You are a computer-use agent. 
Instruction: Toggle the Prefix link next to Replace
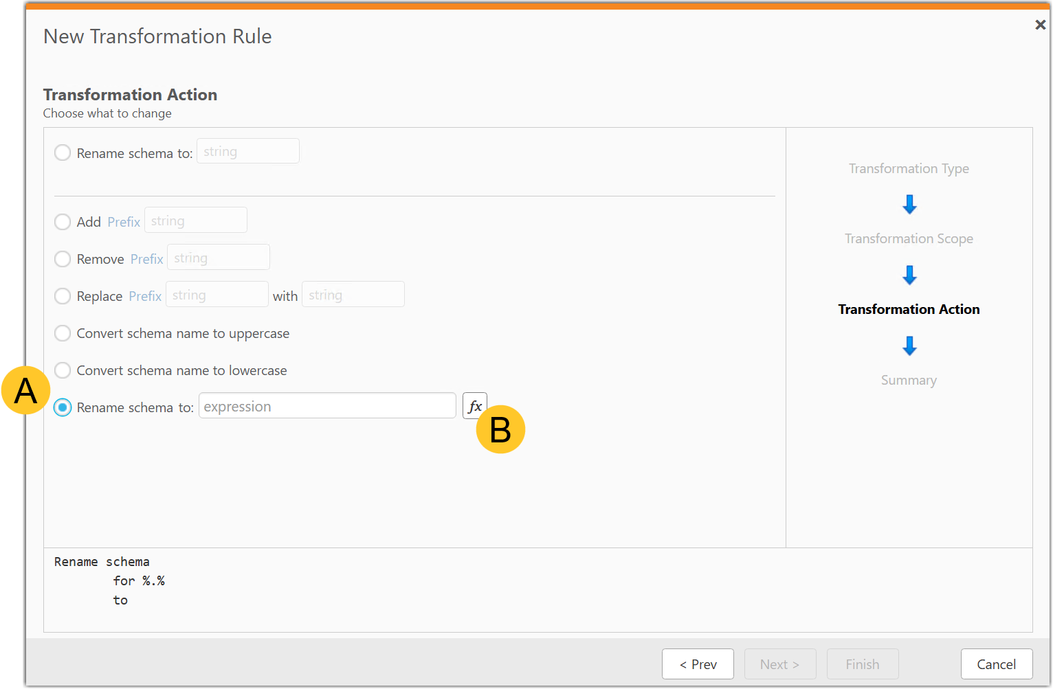[145, 296]
